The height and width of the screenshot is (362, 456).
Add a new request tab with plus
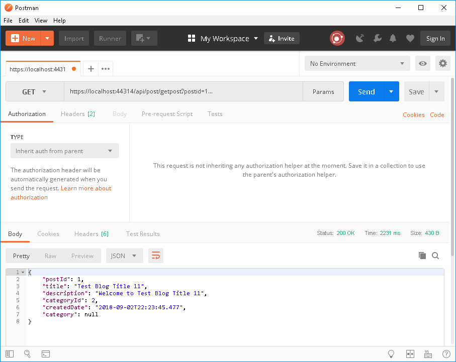[x=90, y=69]
